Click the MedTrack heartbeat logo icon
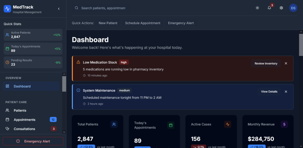303x148 pixels. click(x=7, y=9)
